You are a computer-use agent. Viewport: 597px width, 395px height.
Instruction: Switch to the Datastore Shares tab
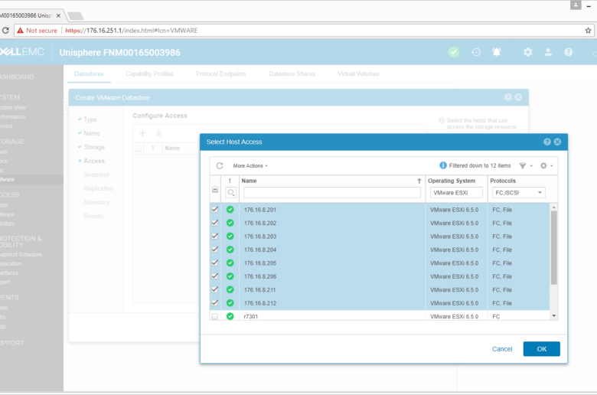click(x=292, y=74)
